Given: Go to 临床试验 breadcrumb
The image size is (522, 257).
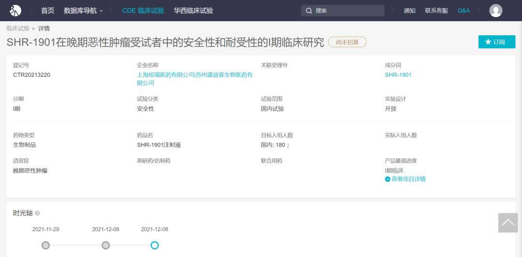Looking at the screenshot, I should pyautogui.click(x=18, y=28).
